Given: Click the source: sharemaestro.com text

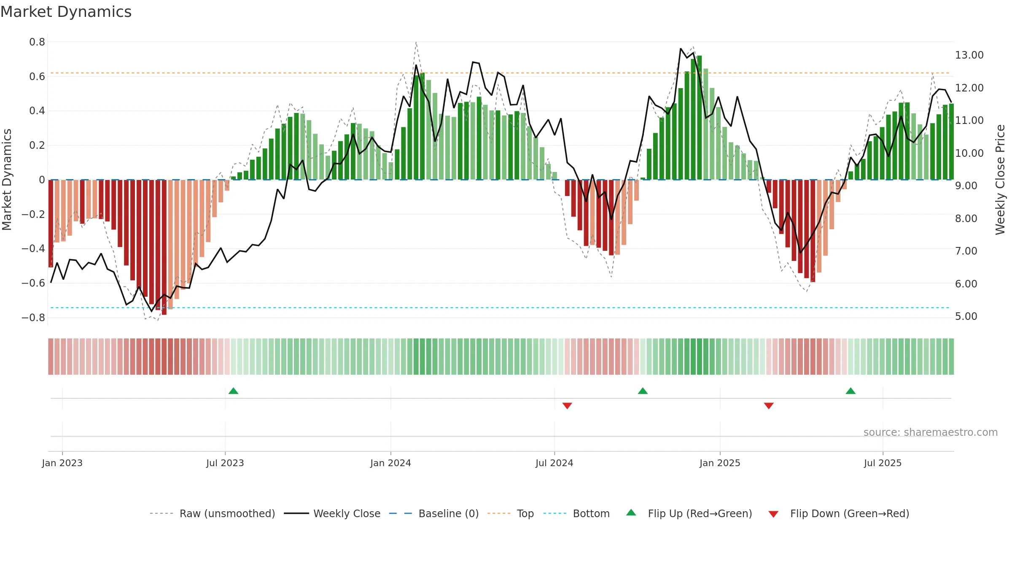Looking at the screenshot, I should pos(931,432).
